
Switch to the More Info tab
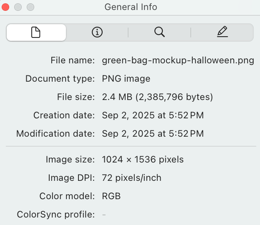pos(97,32)
